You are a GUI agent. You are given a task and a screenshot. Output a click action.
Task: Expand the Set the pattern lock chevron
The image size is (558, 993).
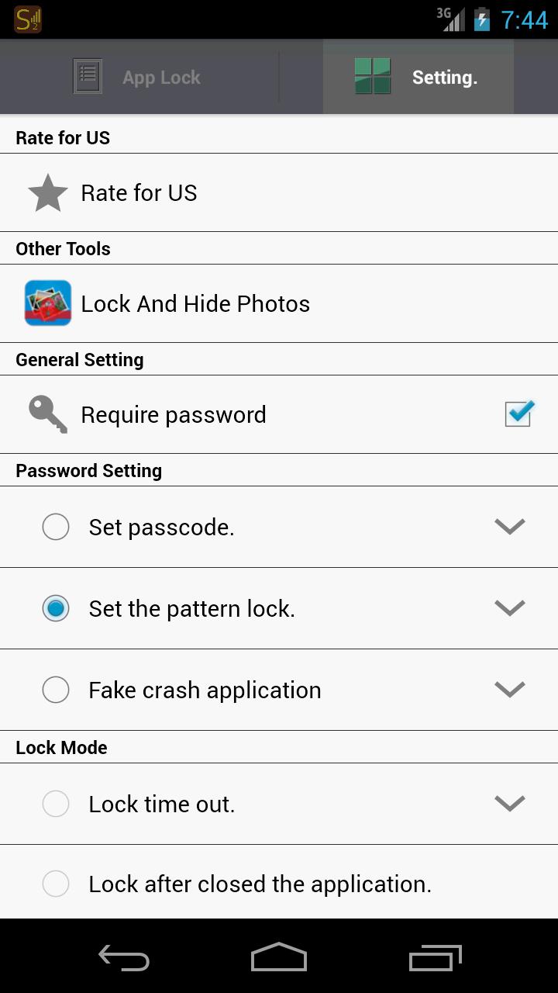click(x=510, y=608)
